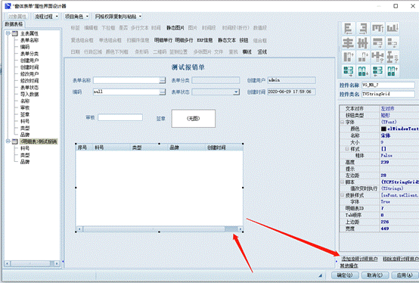The image size is (419, 283).
Task: Click the last teal grid arrangement icon
Action: [393, 71]
